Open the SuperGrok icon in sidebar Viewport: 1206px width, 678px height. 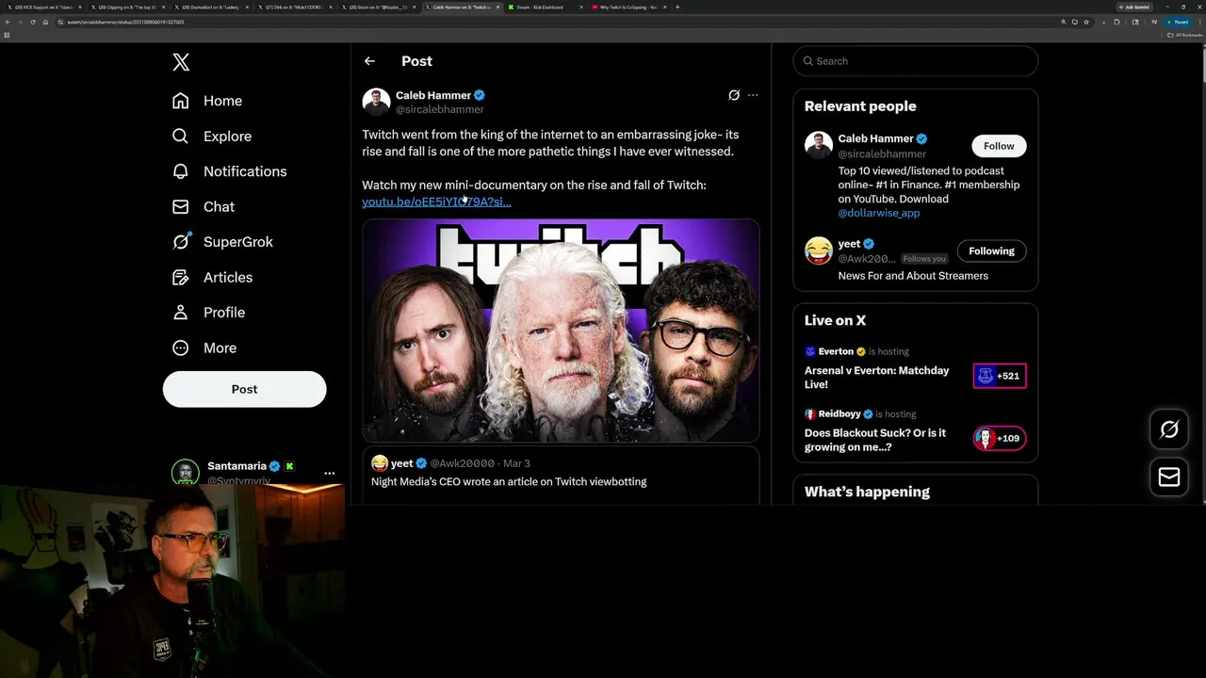181,241
